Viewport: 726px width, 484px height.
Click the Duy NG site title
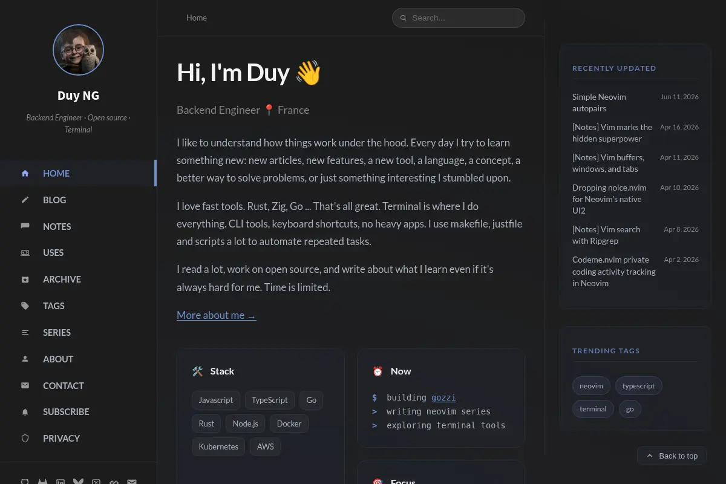point(78,96)
